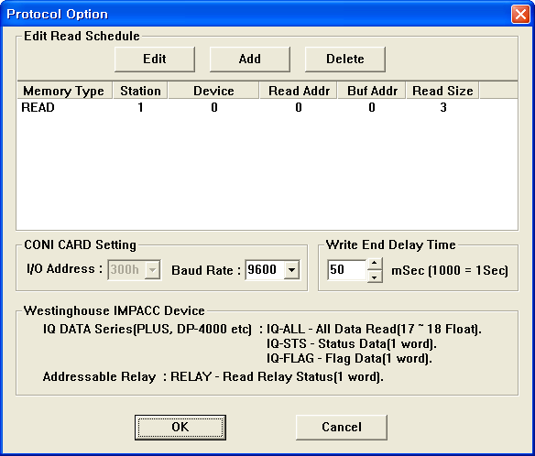Decrease Write End Delay Time with down arrow
535x456 pixels.
click(x=375, y=277)
